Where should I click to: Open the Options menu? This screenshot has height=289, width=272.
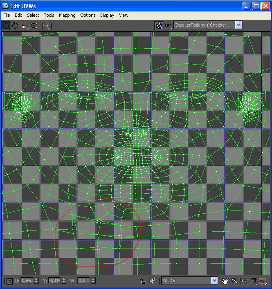(x=88, y=15)
